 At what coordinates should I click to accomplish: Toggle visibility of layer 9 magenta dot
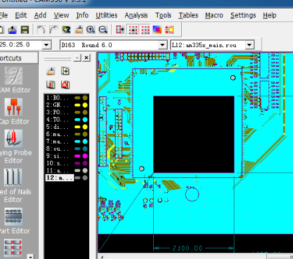coord(85,156)
